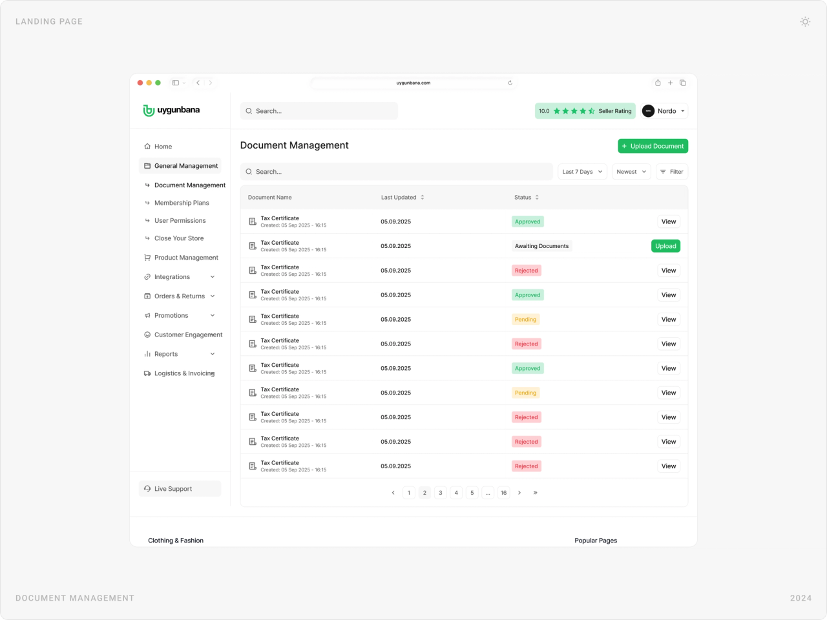The width and height of the screenshot is (827, 620).
Task: Sort by Last Updated column arrows
Action: (423, 198)
